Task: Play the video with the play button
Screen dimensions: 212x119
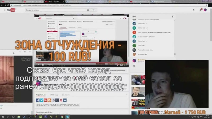Action: 38,65
